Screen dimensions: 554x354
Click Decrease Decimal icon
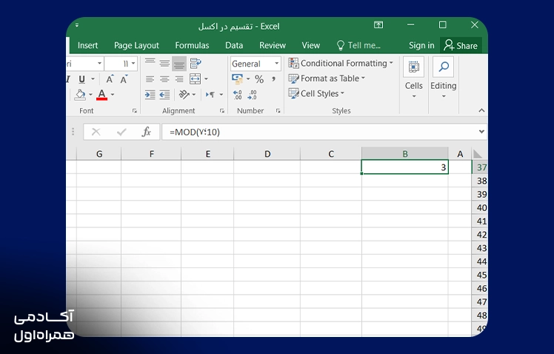tap(253, 94)
